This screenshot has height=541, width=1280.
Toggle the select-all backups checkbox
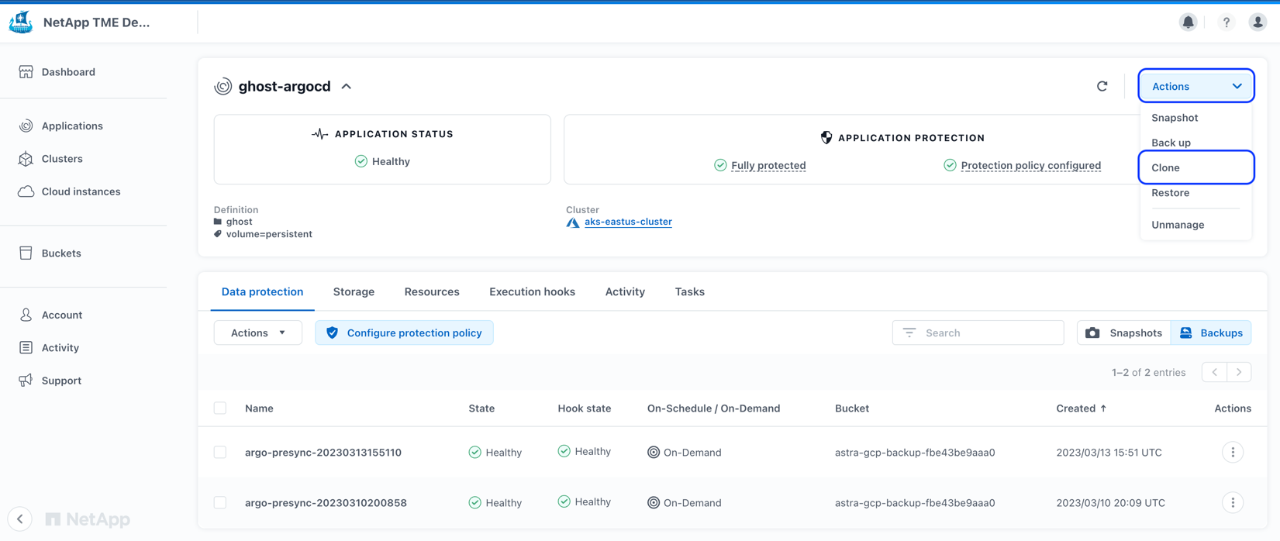220,408
